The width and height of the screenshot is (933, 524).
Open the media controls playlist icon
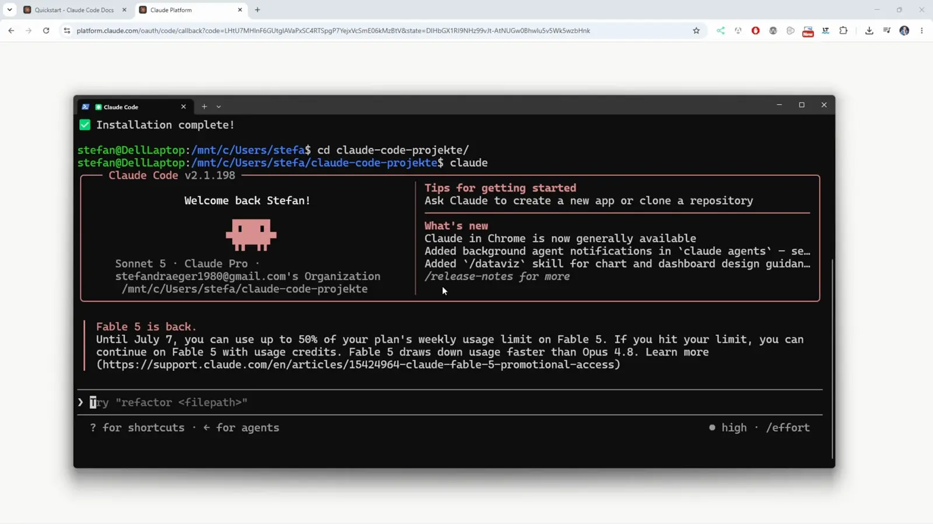(887, 31)
